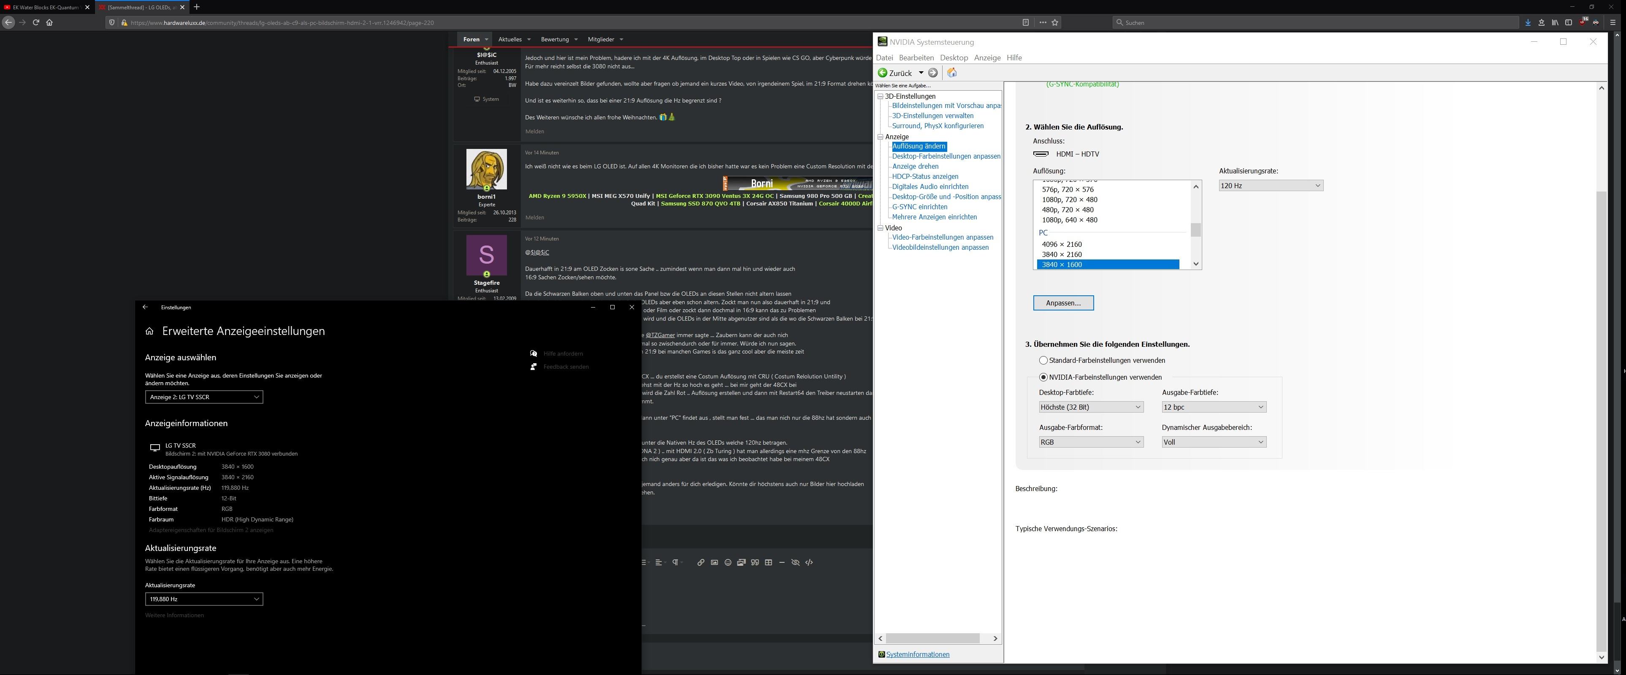Collapse Video tree node
Viewport: 1626px width, 675px height.
point(880,228)
